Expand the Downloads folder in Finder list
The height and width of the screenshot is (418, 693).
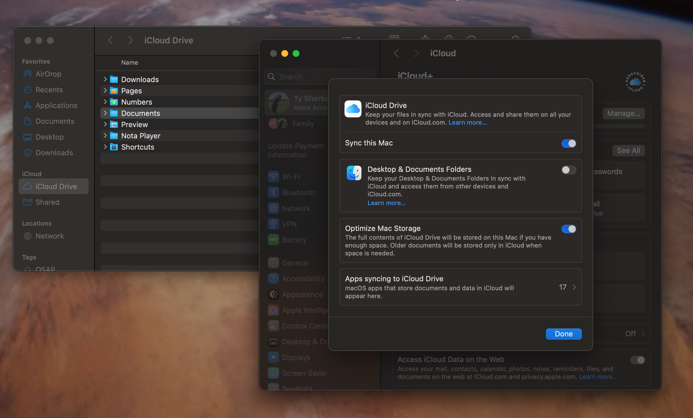click(x=105, y=79)
